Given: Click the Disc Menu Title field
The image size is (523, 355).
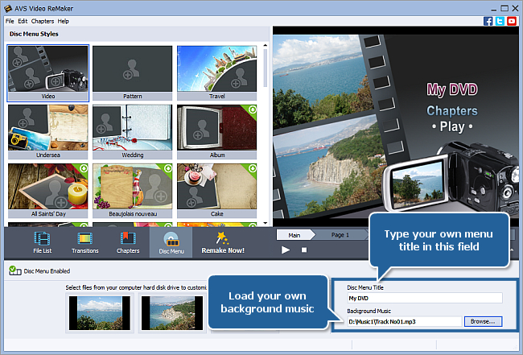Looking at the screenshot, I should [x=425, y=298].
